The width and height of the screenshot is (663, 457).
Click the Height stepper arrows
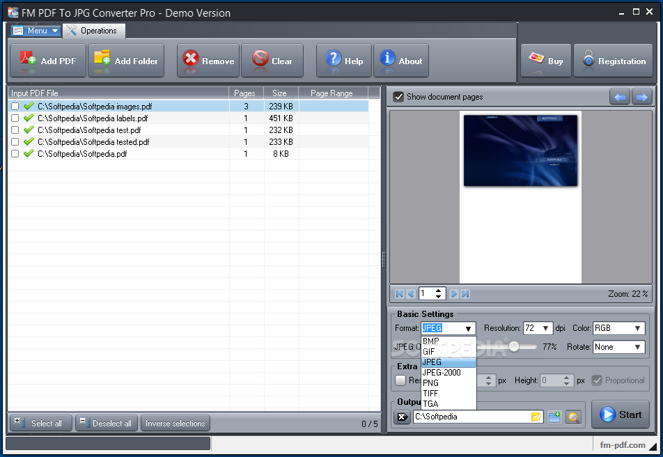(567, 380)
